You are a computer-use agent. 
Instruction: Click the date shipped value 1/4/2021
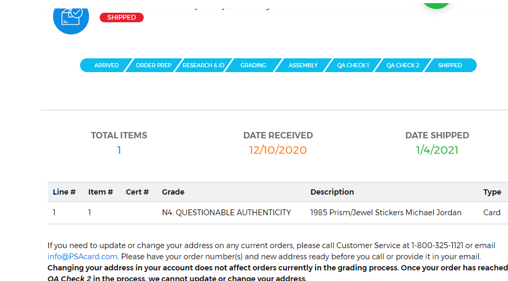click(437, 150)
